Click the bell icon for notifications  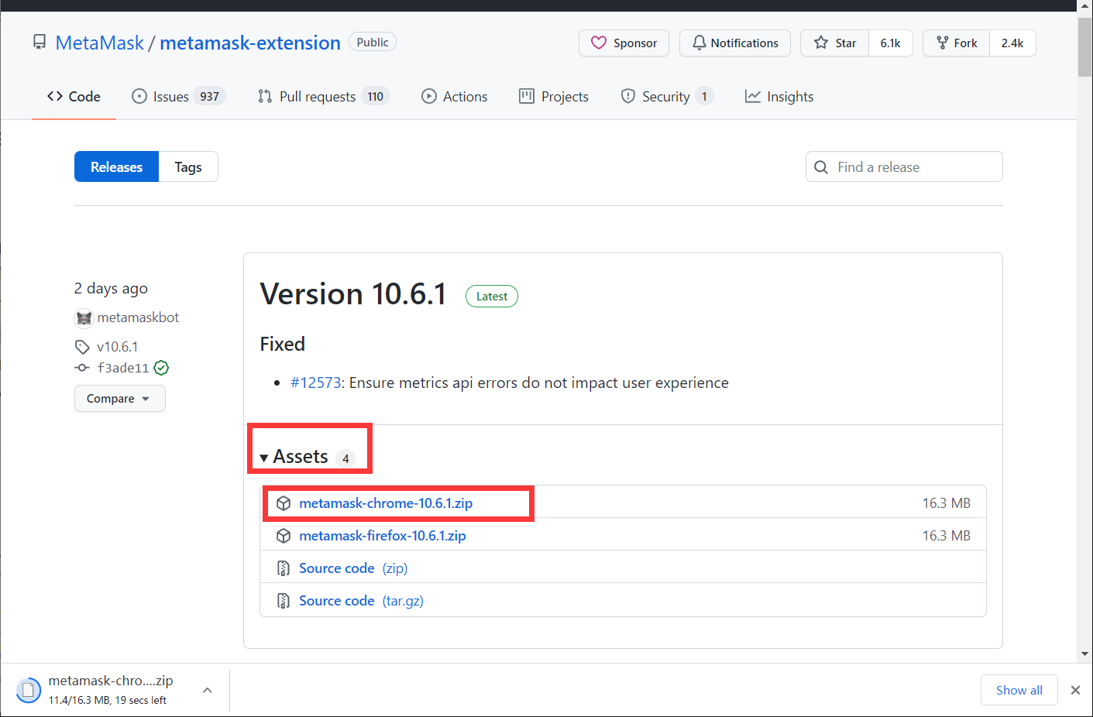pos(699,43)
